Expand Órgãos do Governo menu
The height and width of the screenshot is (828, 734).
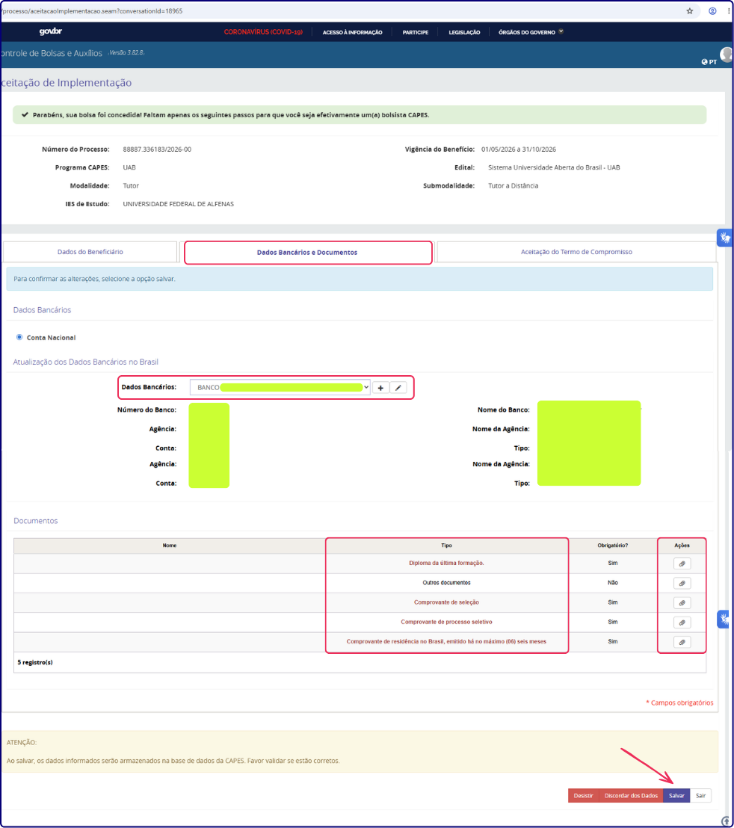pyautogui.click(x=531, y=32)
